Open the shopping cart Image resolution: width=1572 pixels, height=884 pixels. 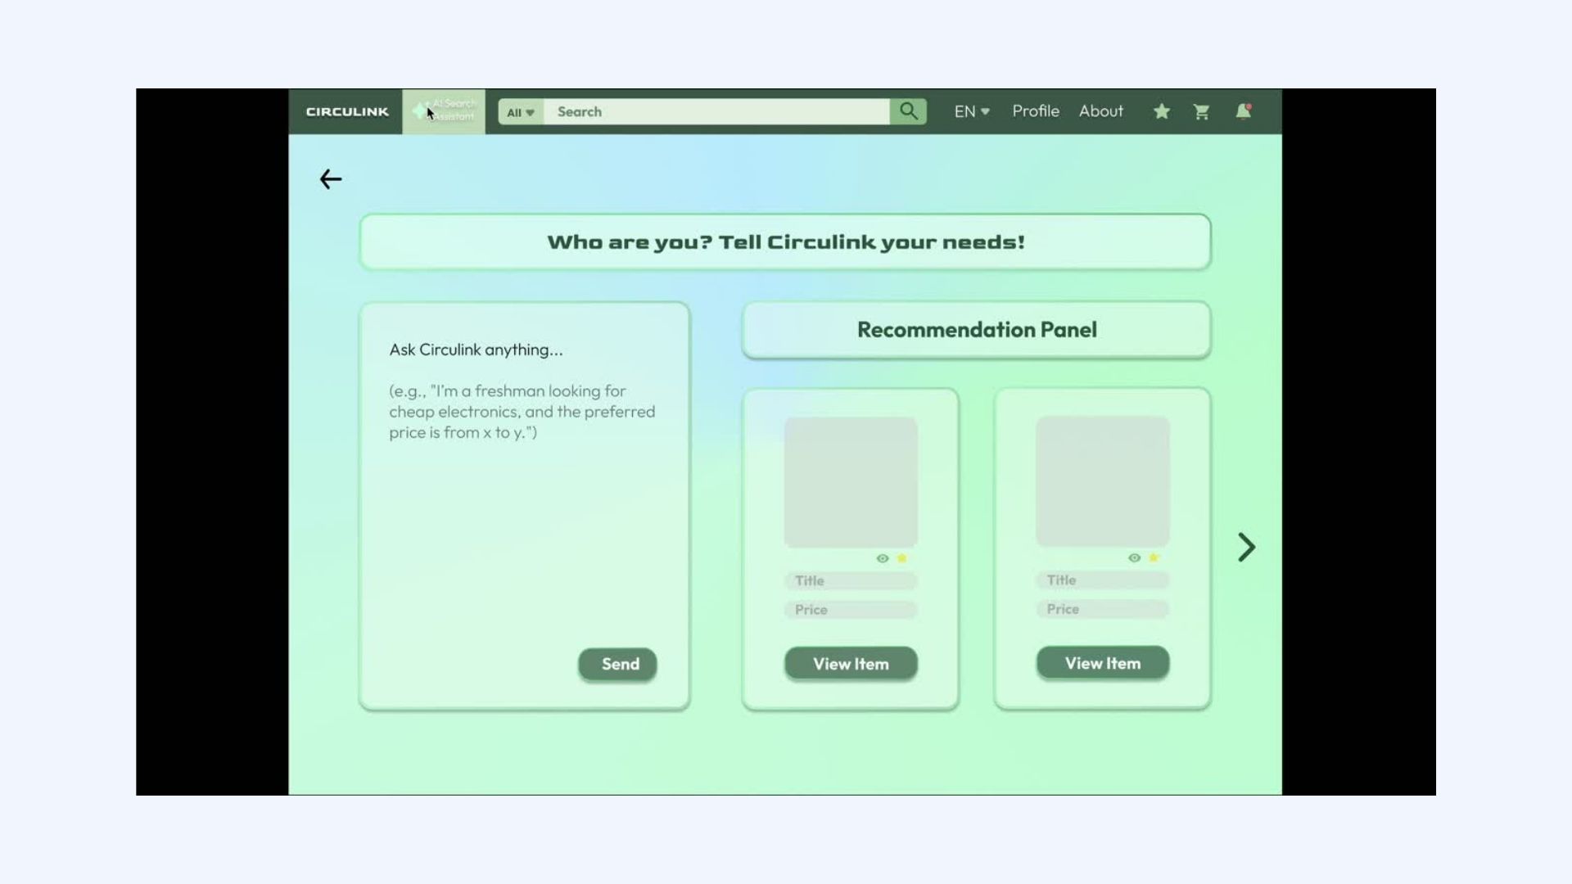1201,111
